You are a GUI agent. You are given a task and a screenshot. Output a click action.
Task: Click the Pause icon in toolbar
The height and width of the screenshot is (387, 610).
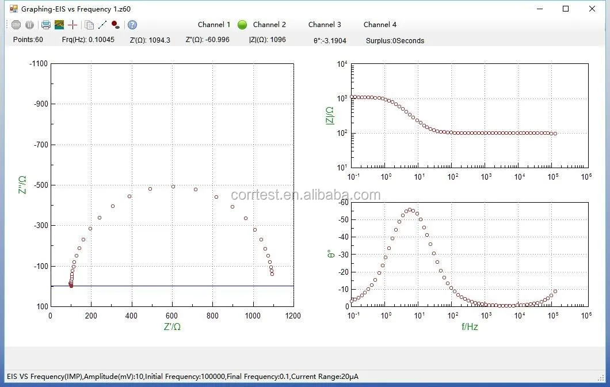(29, 25)
